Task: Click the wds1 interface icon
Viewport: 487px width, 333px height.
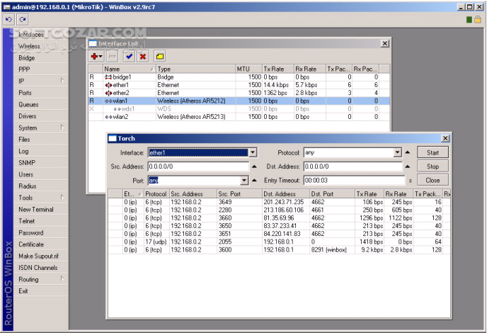Action: click(117, 109)
